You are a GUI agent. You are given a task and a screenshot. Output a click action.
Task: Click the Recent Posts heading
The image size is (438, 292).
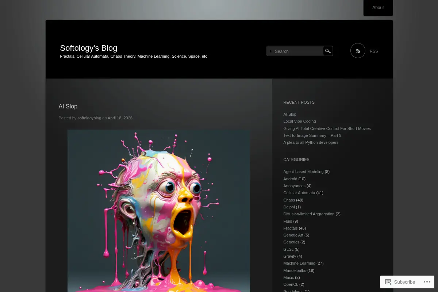299,102
